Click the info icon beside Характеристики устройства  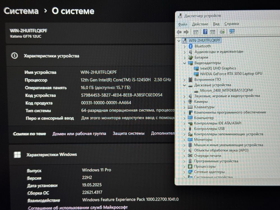pyautogui.click(x=15, y=56)
